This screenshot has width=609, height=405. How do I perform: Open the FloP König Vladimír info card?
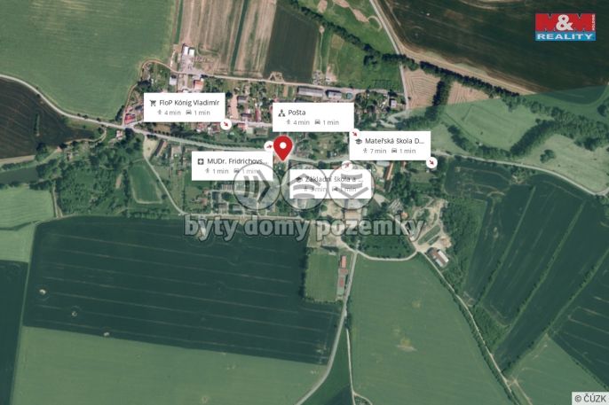[184, 107]
